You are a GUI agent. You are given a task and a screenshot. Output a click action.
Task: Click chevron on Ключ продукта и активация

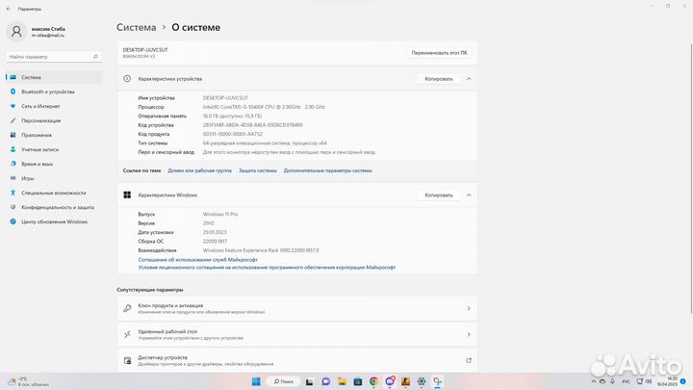coord(469,309)
